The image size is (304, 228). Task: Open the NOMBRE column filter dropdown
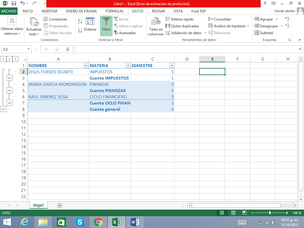pyautogui.click(x=86, y=66)
